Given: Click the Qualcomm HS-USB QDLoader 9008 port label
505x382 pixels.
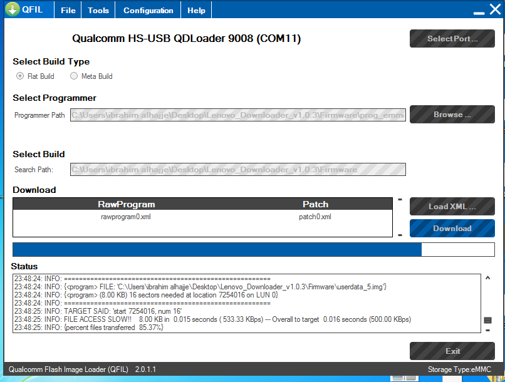Looking at the screenshot, I should point(187,38).
